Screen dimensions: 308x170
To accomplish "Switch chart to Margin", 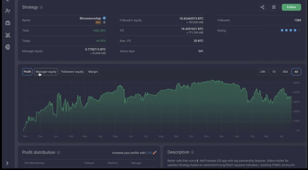I will coord(93,72).
